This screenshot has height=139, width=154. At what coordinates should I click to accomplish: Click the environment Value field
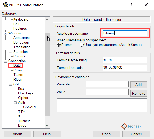coord(107,92)
